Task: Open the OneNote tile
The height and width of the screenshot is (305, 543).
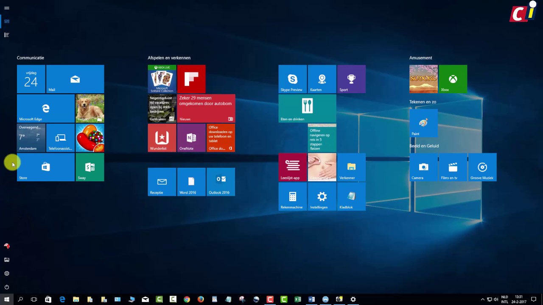Action: [x=191, y=138]
